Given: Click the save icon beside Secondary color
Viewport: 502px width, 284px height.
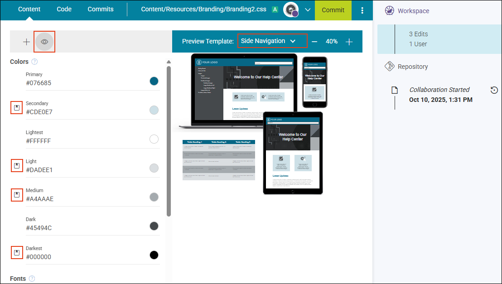Looking at the screenshot, I should click(17, 108).
